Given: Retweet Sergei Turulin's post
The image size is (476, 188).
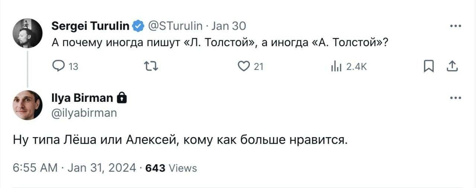Looking at the screenshot, I should [152, 67].
